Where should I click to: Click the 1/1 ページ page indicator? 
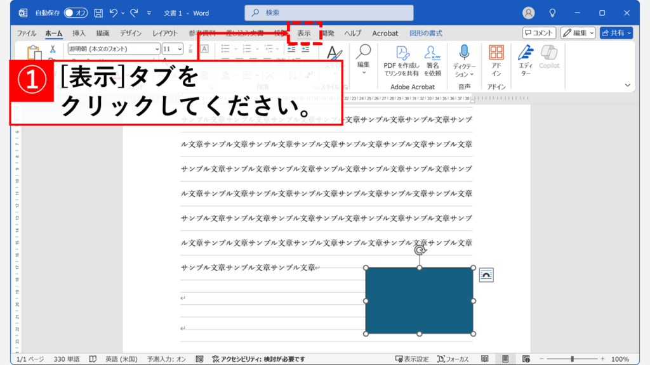pos(30,359)
